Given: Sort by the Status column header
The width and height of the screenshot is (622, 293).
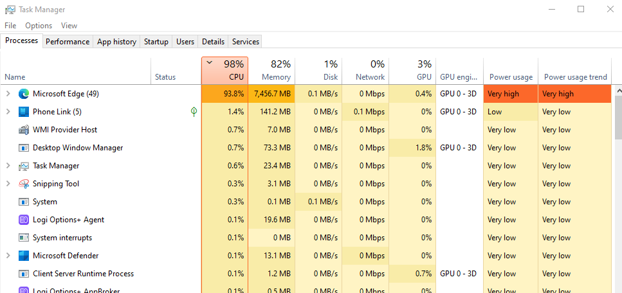Looking at the screenshot, I should click(x=176, y=71).
